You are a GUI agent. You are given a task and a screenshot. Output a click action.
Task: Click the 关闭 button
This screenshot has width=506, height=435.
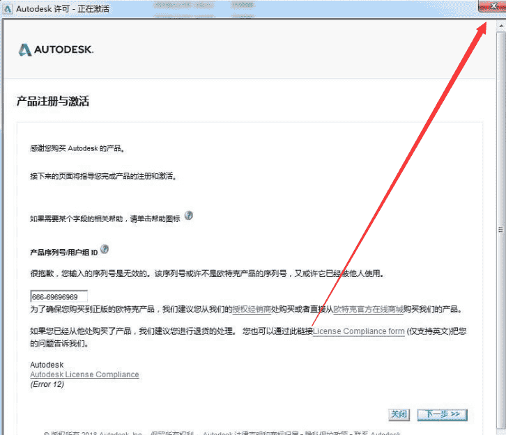pos(399,414)
